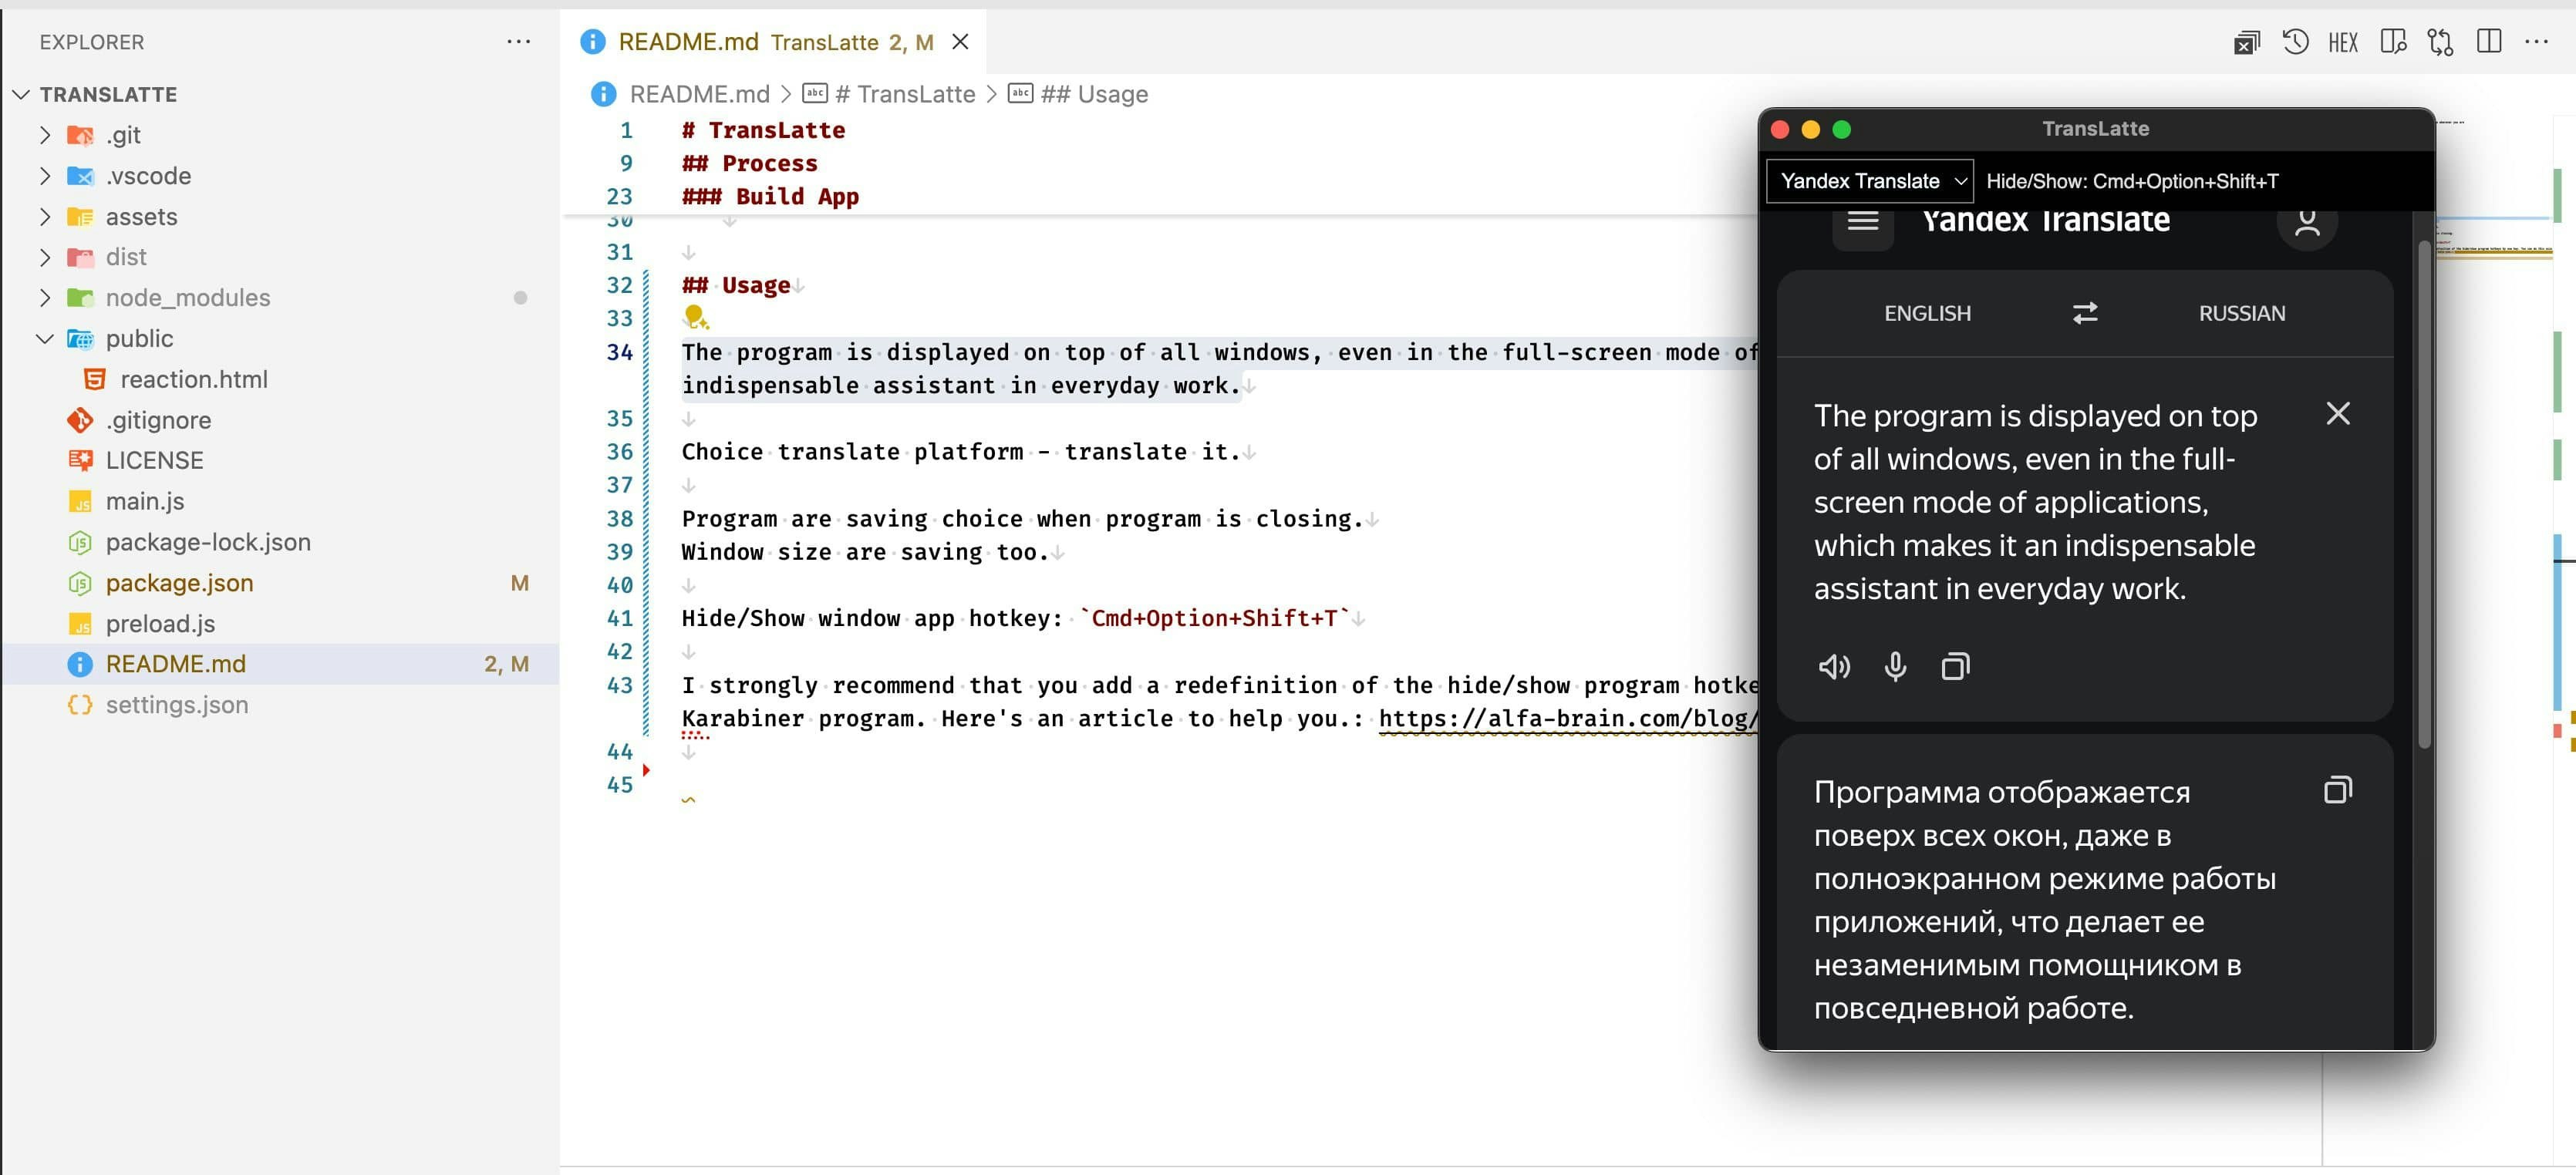
Task: Place cursor on '## Usage' heading line
Action: point(735,285)
